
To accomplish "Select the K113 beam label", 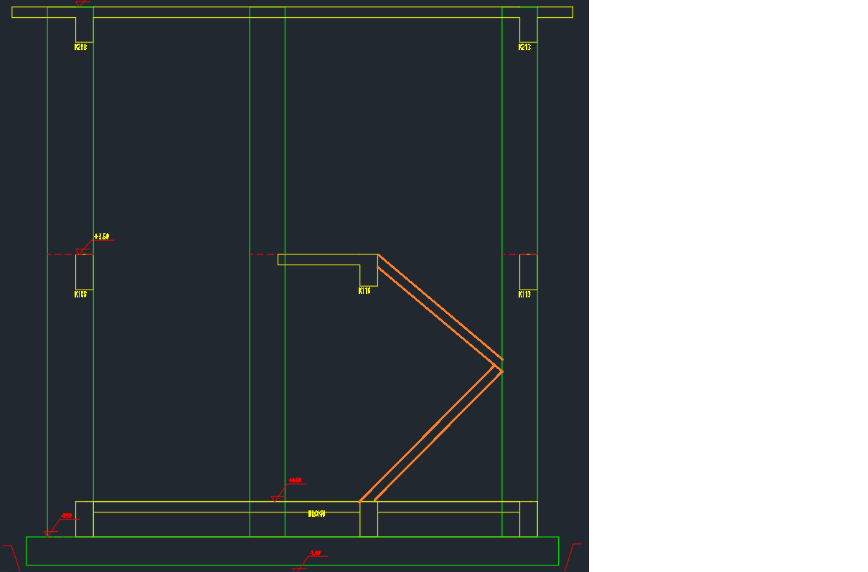I will coord(524,294).
